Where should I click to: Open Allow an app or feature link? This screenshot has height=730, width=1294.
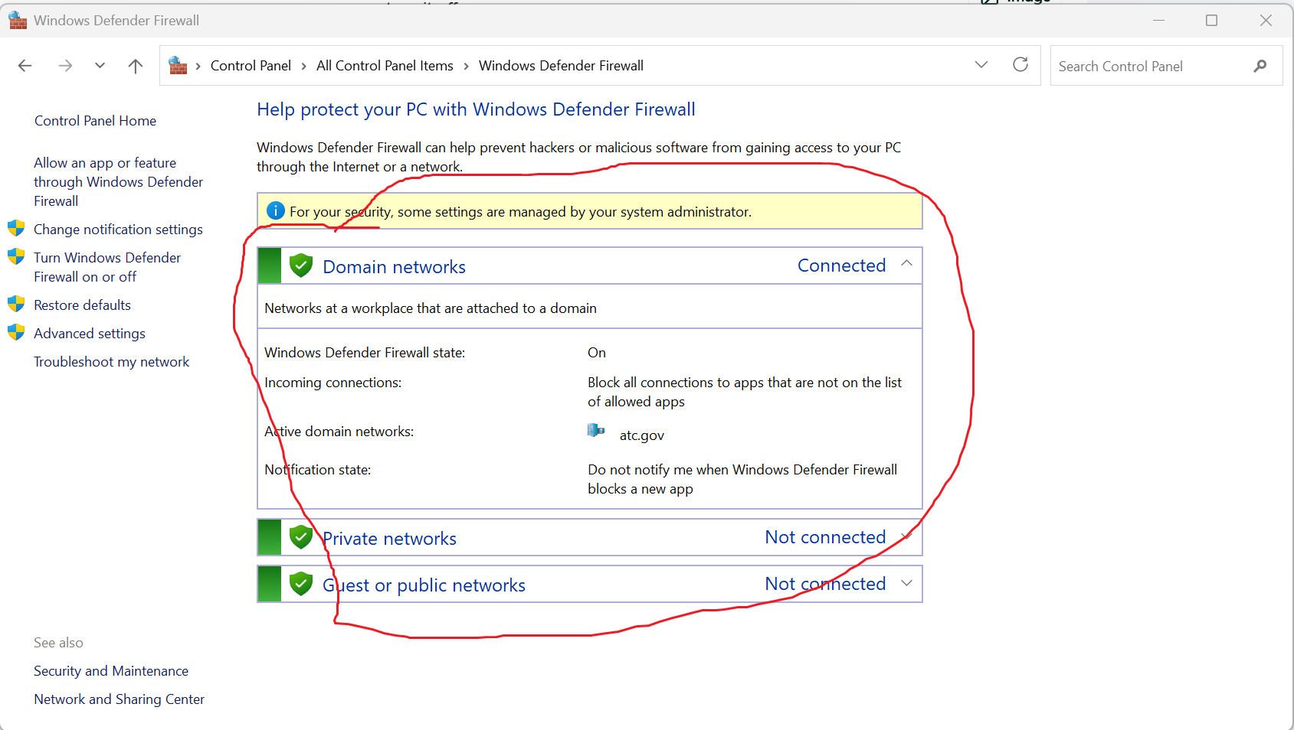(x=118, y=182)
